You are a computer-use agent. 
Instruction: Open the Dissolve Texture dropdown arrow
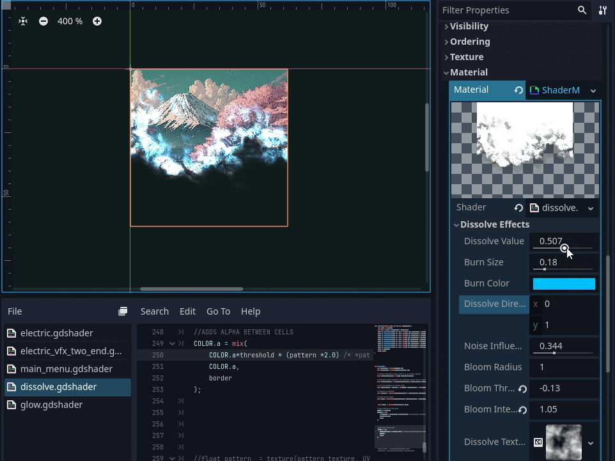(591, 443)
